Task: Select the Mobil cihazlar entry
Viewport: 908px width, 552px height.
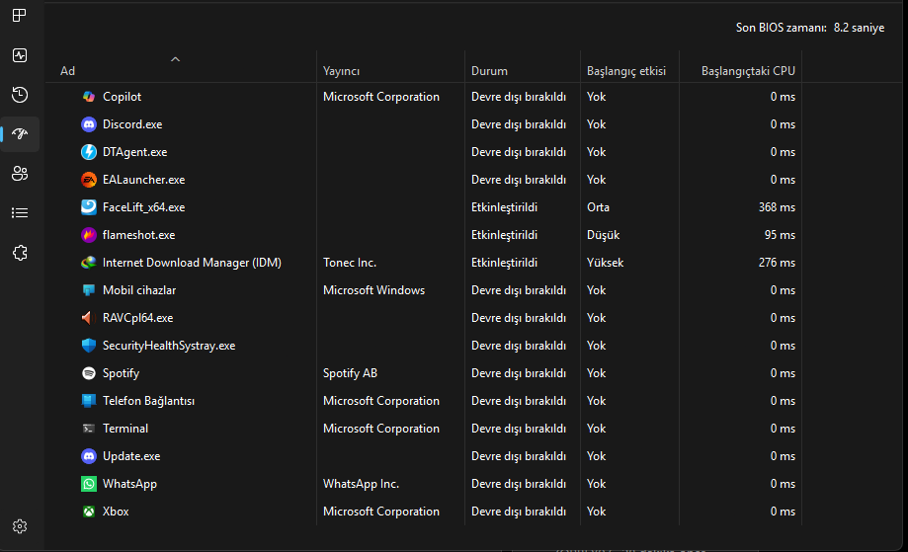Action: 139,290
